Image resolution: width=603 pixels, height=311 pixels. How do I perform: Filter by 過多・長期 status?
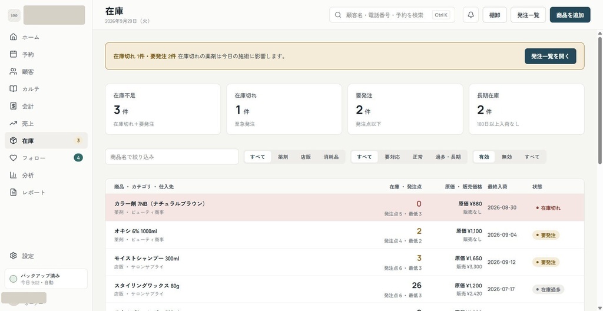[448, 157]
